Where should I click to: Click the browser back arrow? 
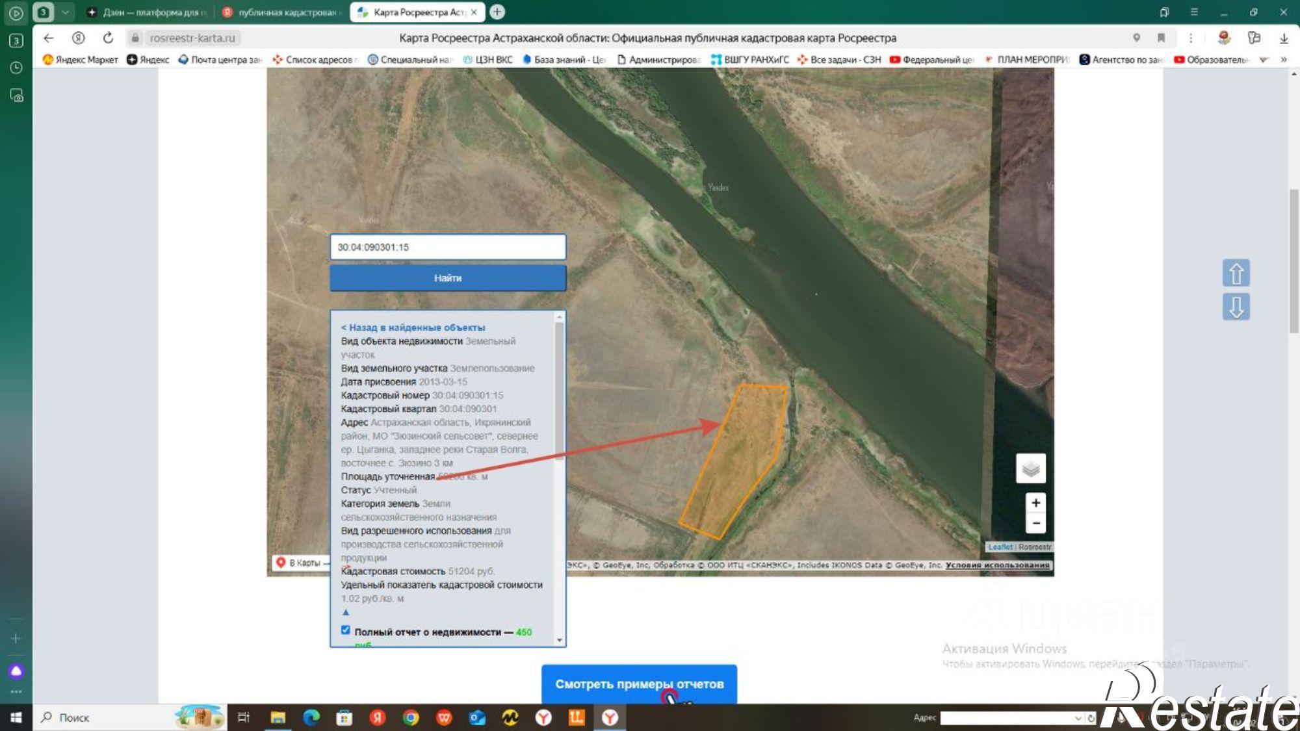[49, 38]
